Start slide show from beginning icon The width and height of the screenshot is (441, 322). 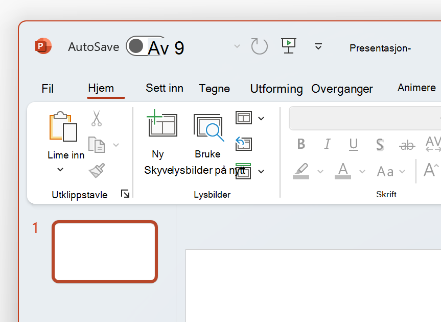pyautogui.click(x=289, y=46)
